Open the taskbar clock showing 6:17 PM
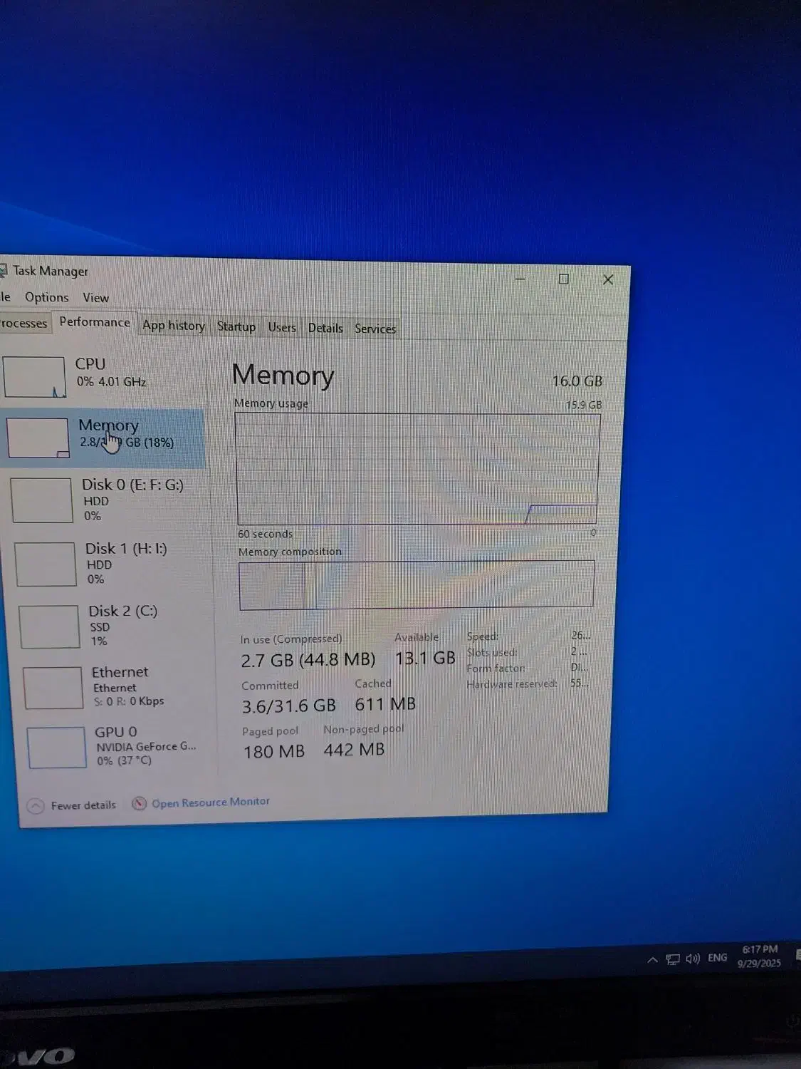Image resolution: width=801 pixels, height=1069 pixels. click(x=760, y=956)
